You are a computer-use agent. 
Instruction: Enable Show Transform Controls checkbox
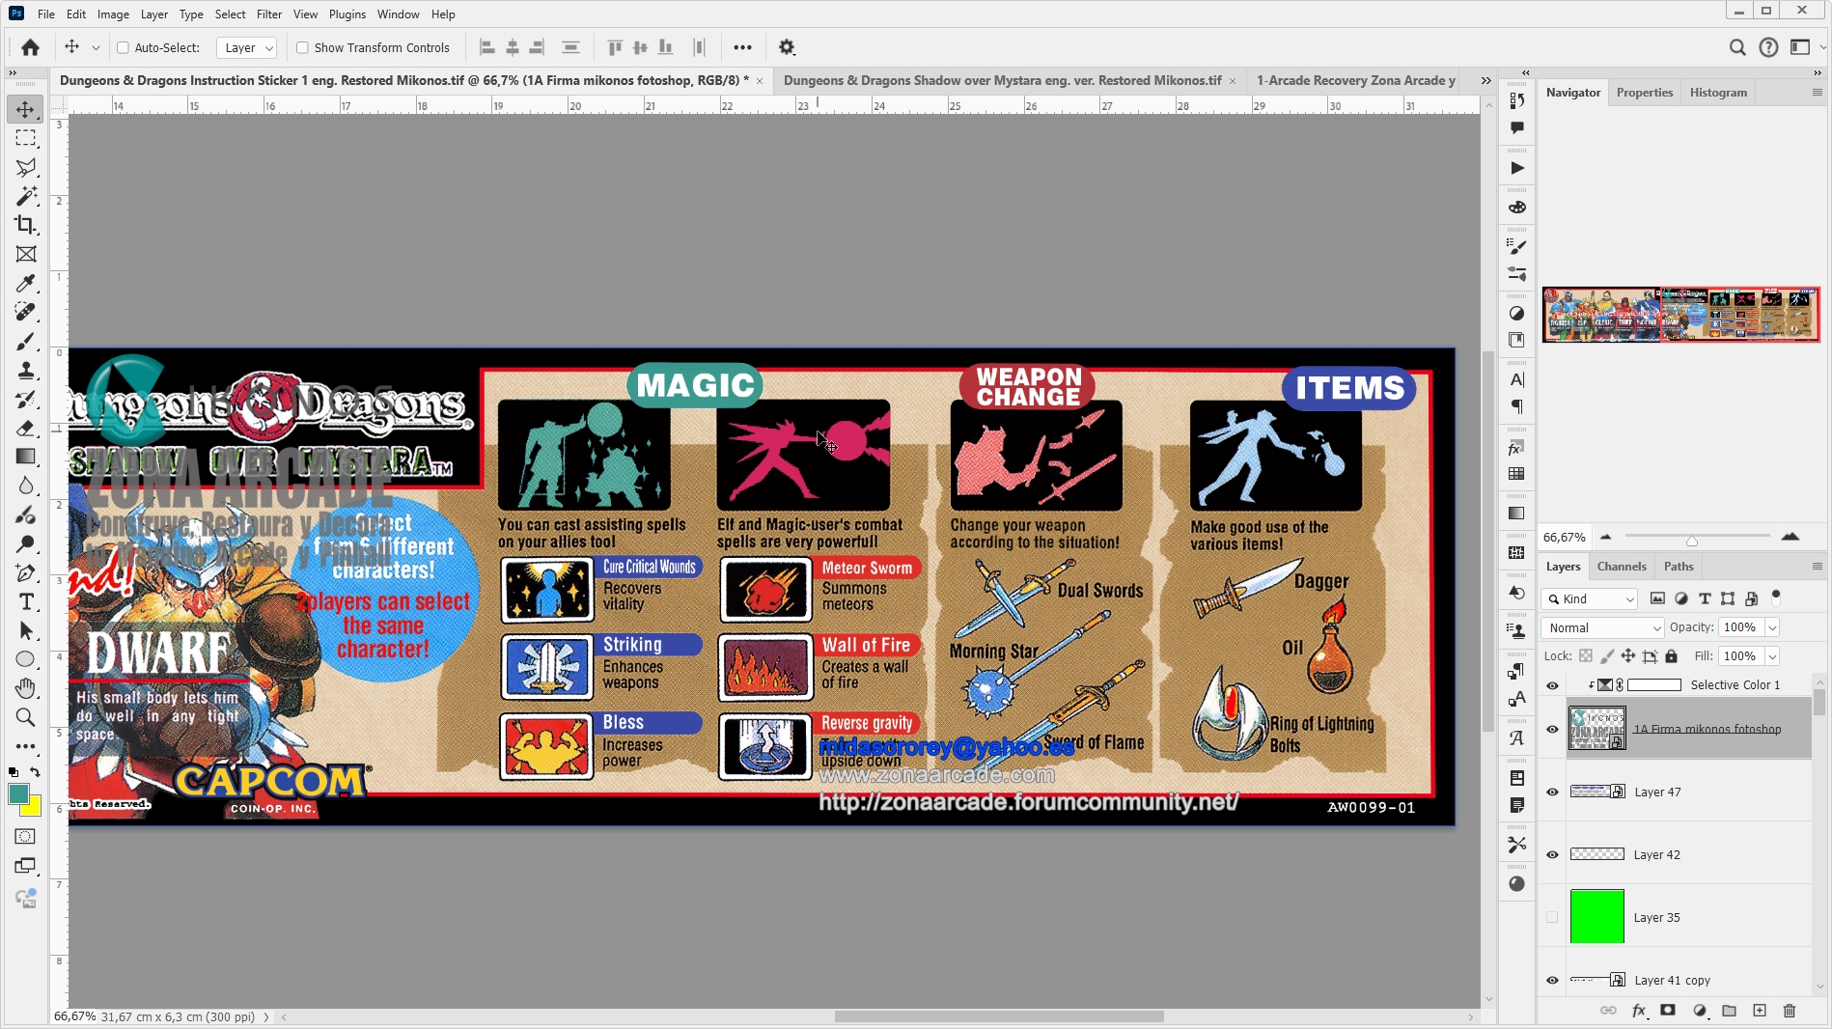[x=302, y=47]
